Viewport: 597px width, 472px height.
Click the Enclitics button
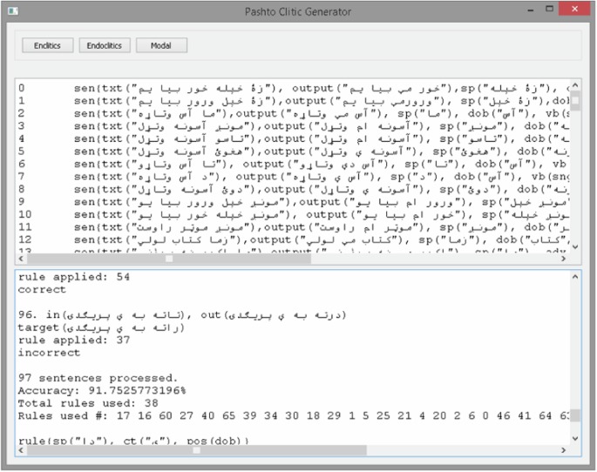pyautogui.click(x=48, y=45)
